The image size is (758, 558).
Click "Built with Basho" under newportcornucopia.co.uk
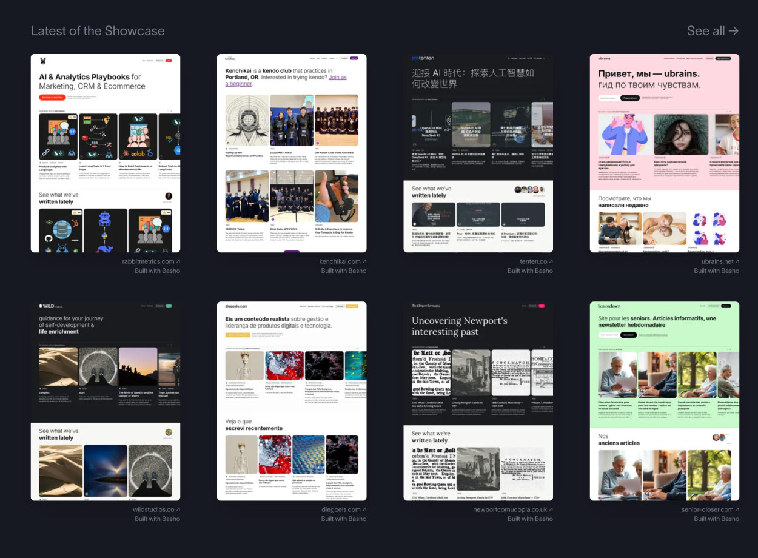[531, 519]
